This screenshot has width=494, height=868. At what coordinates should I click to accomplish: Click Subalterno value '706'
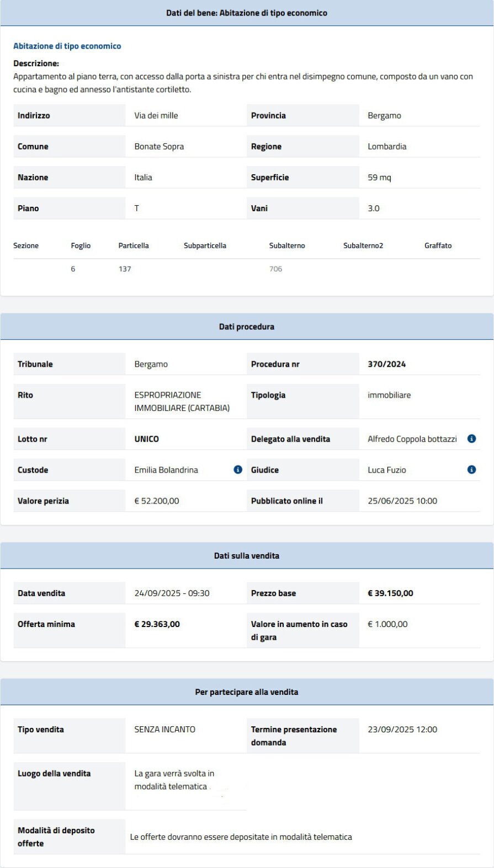pyautogui.click(x=275, y=269)
